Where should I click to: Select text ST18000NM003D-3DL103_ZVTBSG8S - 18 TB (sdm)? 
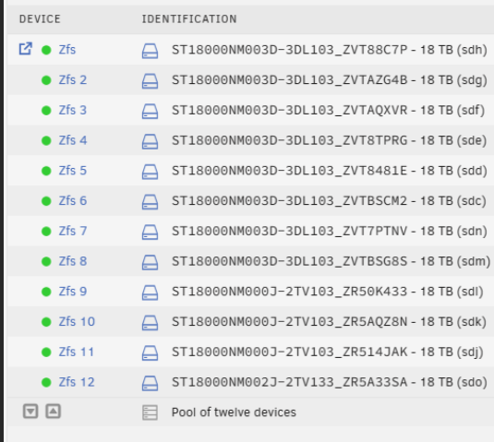pyautogui.click(x=331, y=262)
